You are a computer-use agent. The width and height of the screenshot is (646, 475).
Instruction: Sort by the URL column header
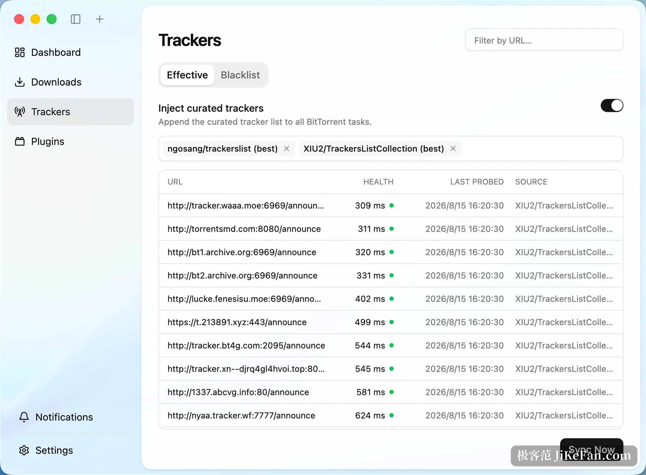(x=175, y=182)
